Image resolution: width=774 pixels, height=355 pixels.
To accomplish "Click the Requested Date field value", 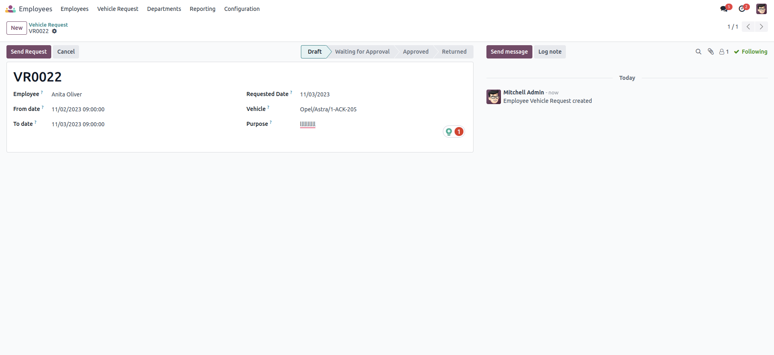I will pyautogui.click(x=315, y=94).
